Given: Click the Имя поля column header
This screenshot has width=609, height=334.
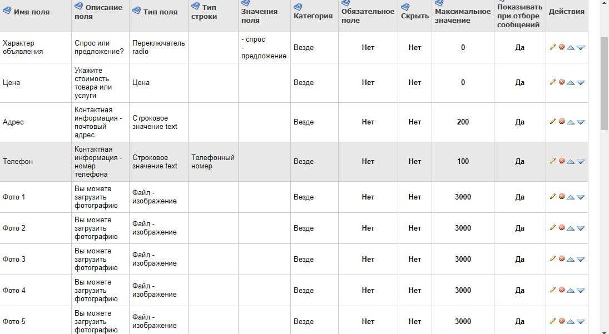Looking at the screenshot, I should pyautogui.click(x=32, y=12).
